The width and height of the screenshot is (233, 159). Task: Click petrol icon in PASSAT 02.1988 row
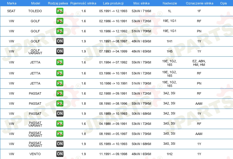click(x=60, y=93)
